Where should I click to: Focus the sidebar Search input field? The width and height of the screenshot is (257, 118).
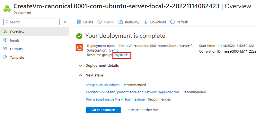(31, 22)
